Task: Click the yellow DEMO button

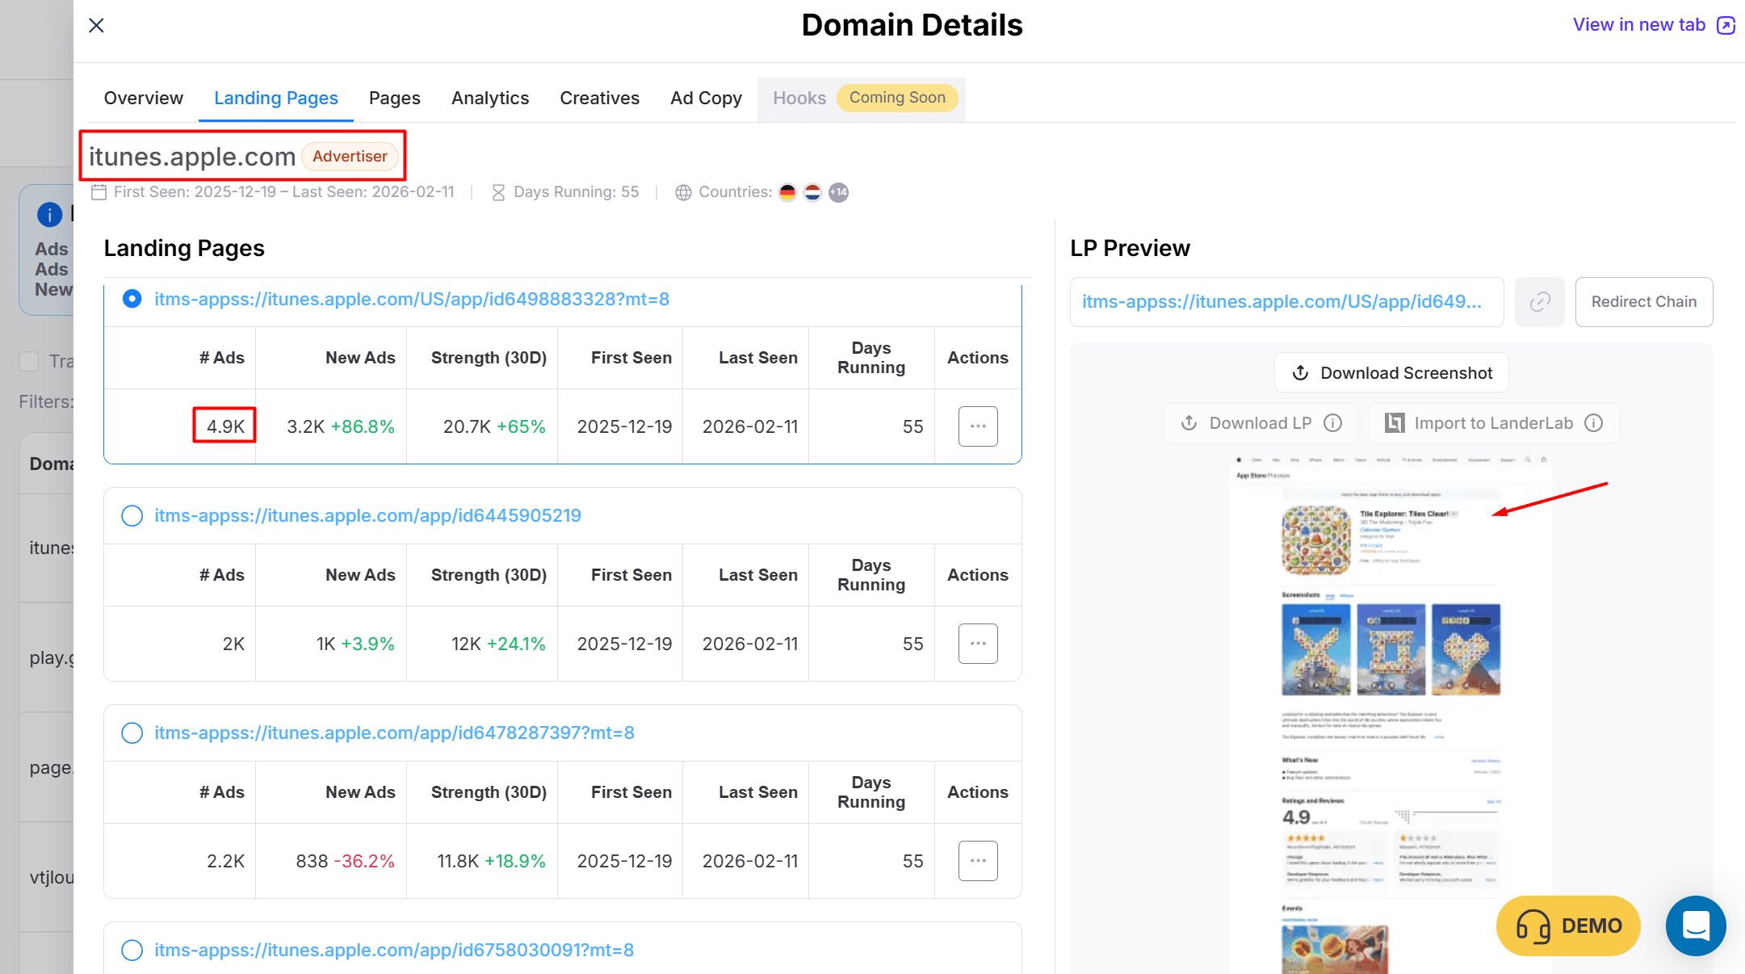Action: [1567, 926]
